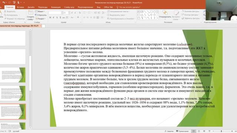Toggle Bold (Ж) formatting
The height and width of the screenshot is (133, 237).
(50, 17)
